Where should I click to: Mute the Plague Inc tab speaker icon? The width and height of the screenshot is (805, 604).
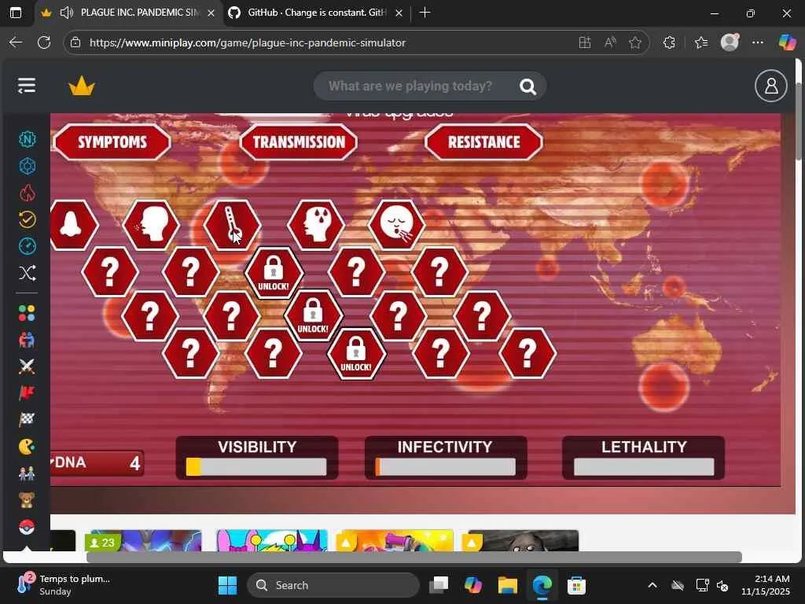click(x=67, y=13)
